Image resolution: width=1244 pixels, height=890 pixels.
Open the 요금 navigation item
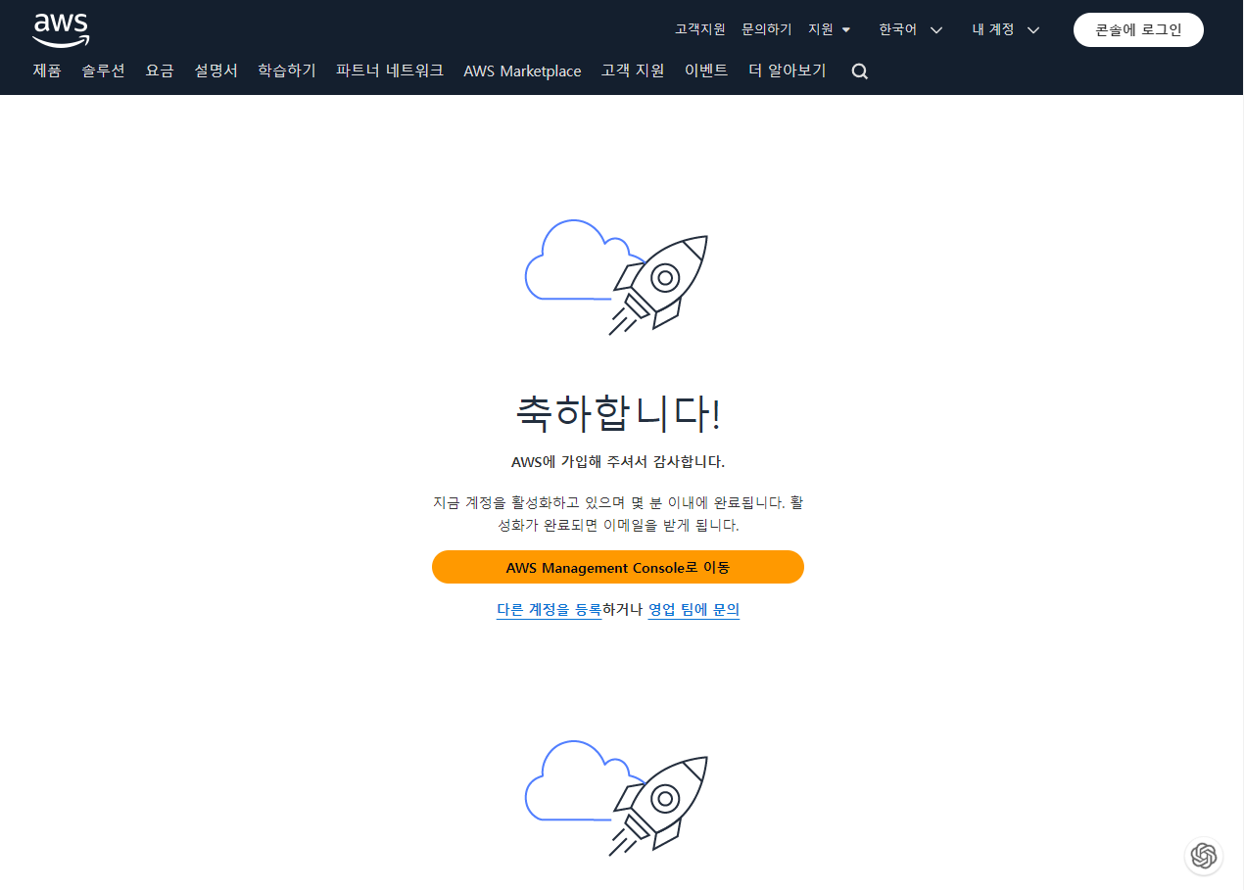160,70
